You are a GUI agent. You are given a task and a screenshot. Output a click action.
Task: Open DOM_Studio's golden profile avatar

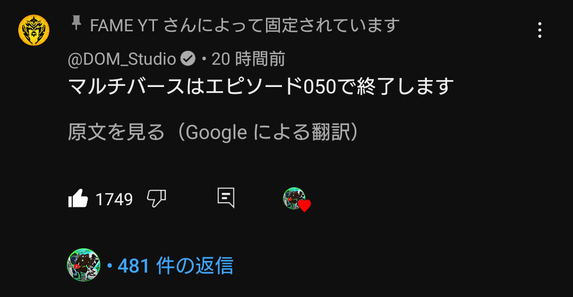click(x=33, y=30)
